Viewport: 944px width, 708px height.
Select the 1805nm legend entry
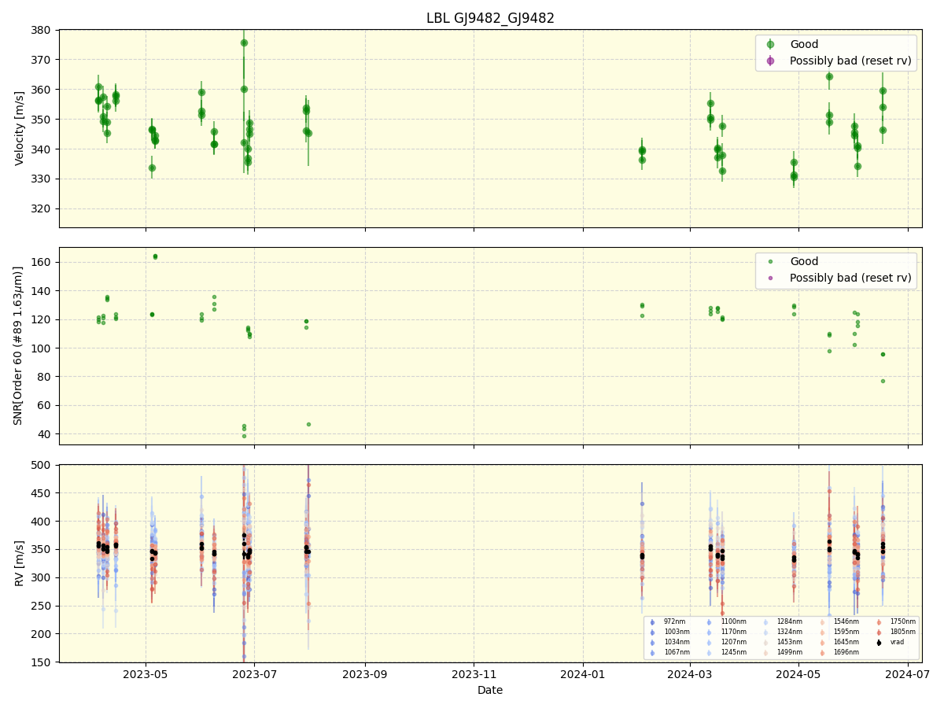tap(895, 632)
